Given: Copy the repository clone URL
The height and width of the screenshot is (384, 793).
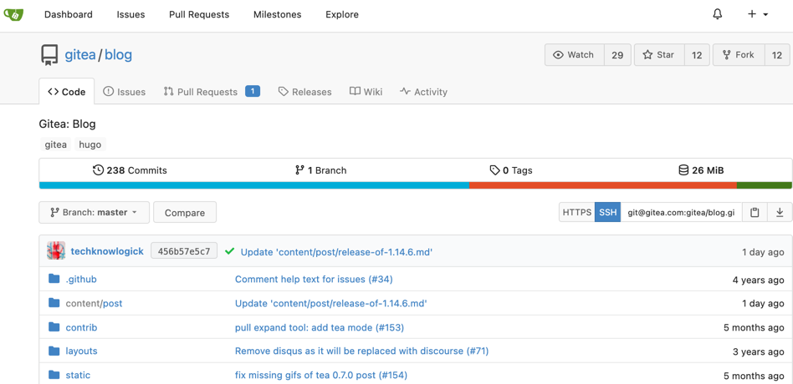Looking at the screenshot, I should [x=755, y=213].
